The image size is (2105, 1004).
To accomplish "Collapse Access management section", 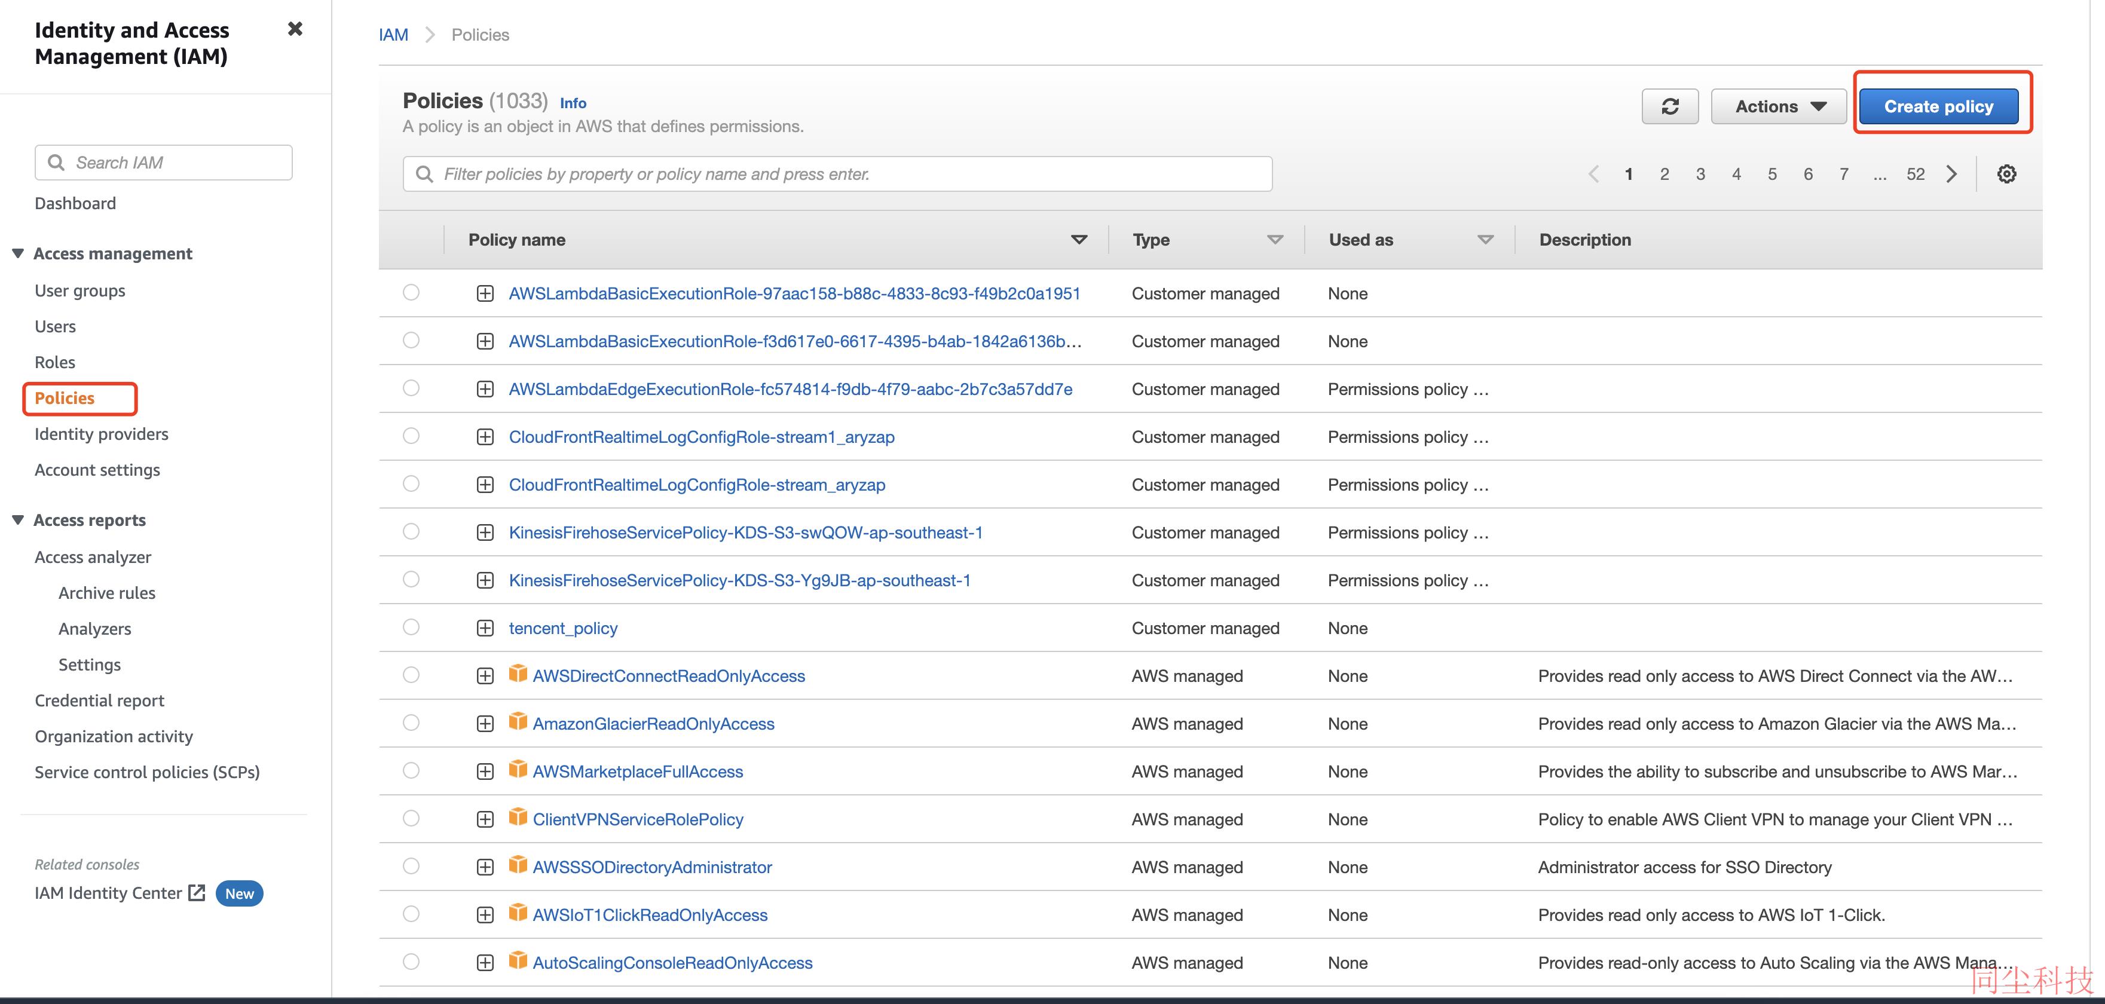I will click(18, 253).
